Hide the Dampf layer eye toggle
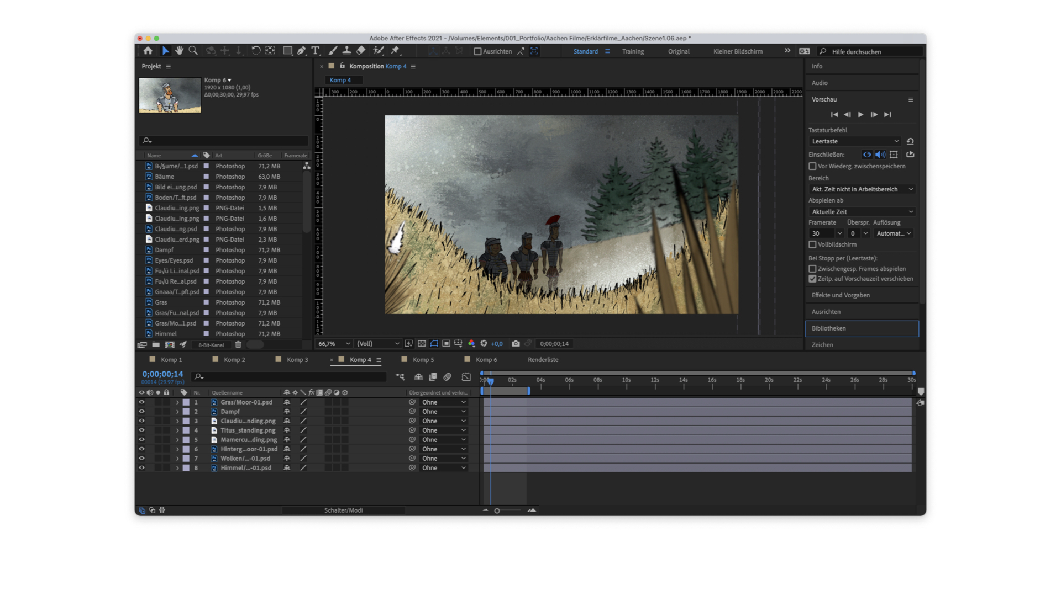Image resolution: width=1061 pixels, height=596 pixels. 141,412
